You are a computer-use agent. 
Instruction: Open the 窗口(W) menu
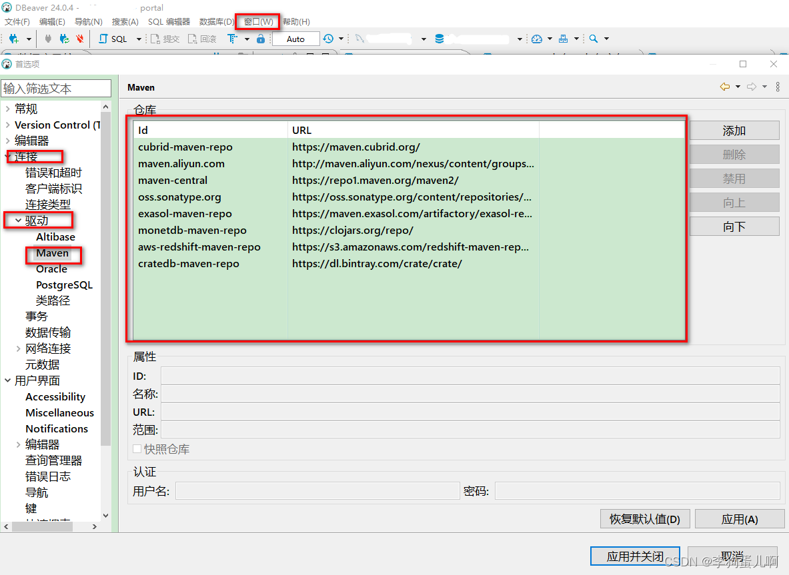[259, 21]
